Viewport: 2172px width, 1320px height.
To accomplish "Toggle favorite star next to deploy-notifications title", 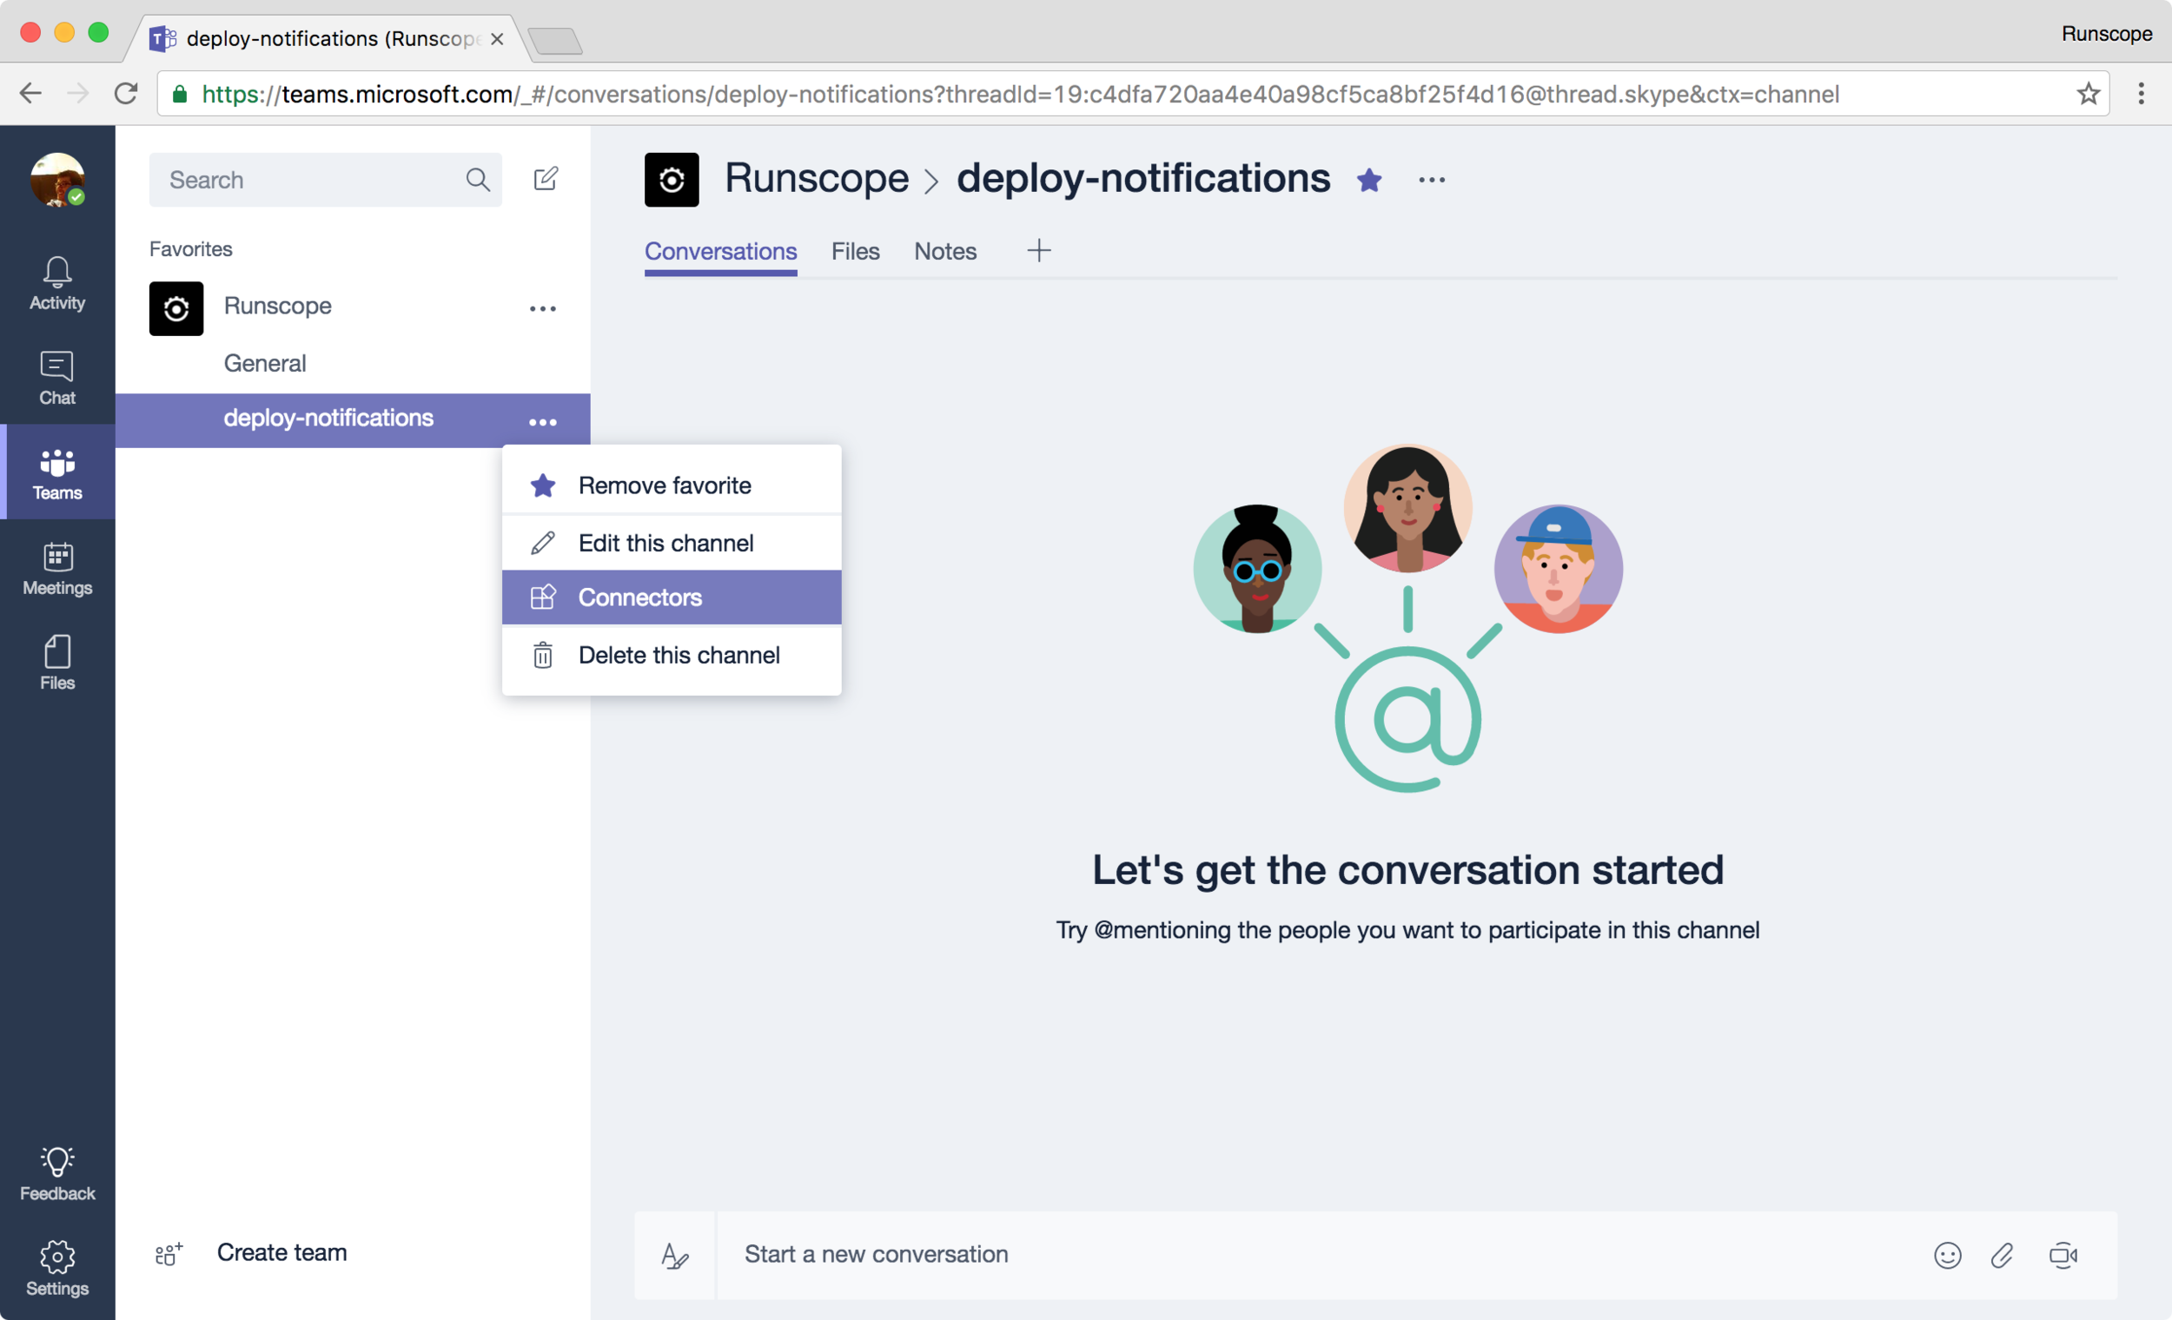I will 1369,180.
